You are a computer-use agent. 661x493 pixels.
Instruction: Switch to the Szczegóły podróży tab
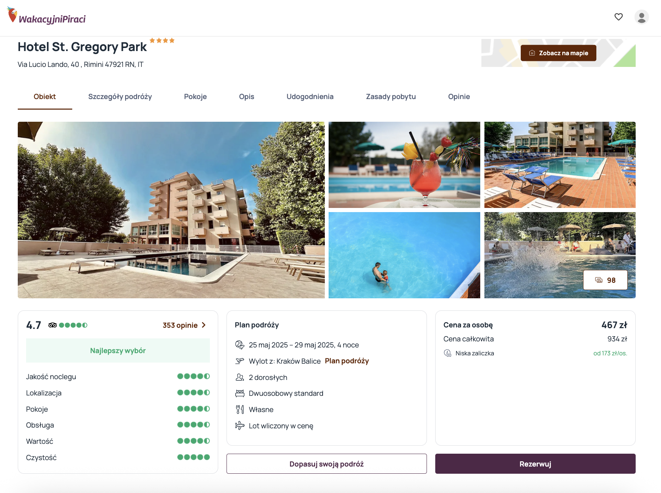point(120,97)
